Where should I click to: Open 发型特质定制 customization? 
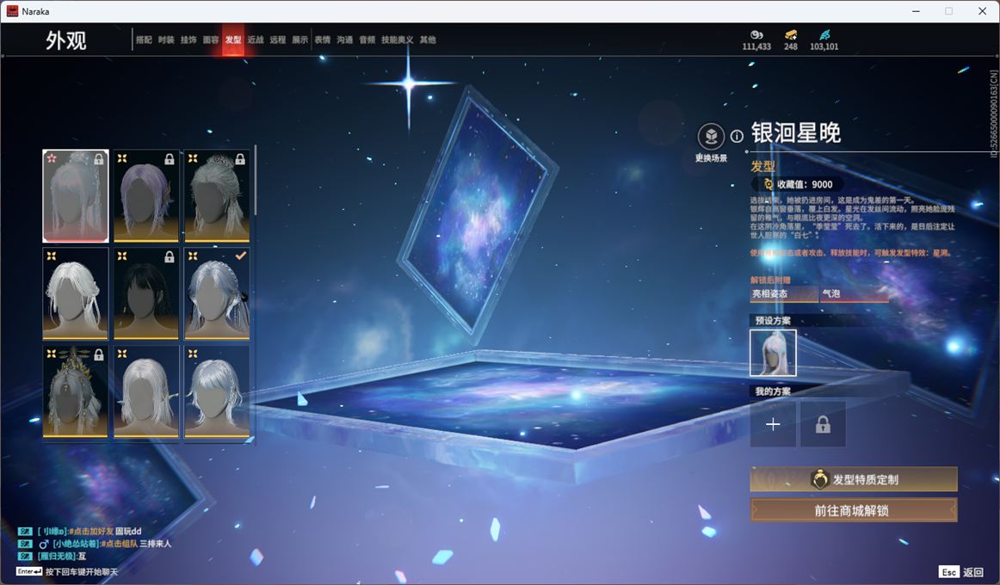(854, 479)
